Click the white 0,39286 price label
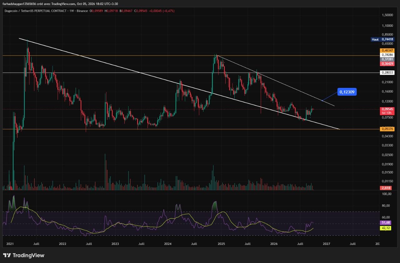The height and width of the screenshot is (263, 400). pyautogui.click(x=387, y=55)
